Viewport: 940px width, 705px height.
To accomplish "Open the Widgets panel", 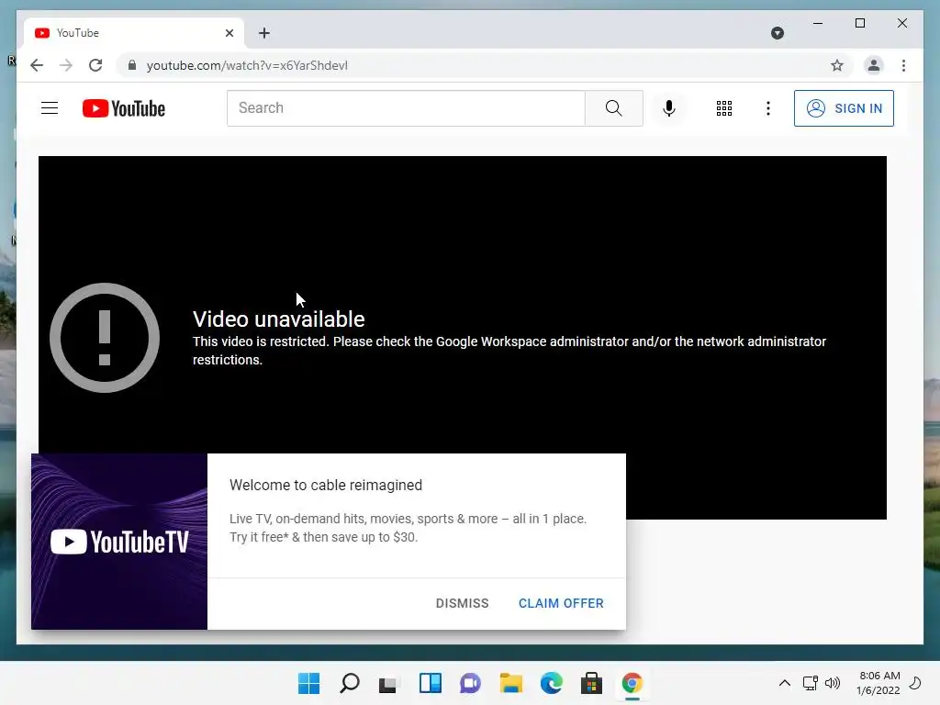I will (x=430, y=683).
